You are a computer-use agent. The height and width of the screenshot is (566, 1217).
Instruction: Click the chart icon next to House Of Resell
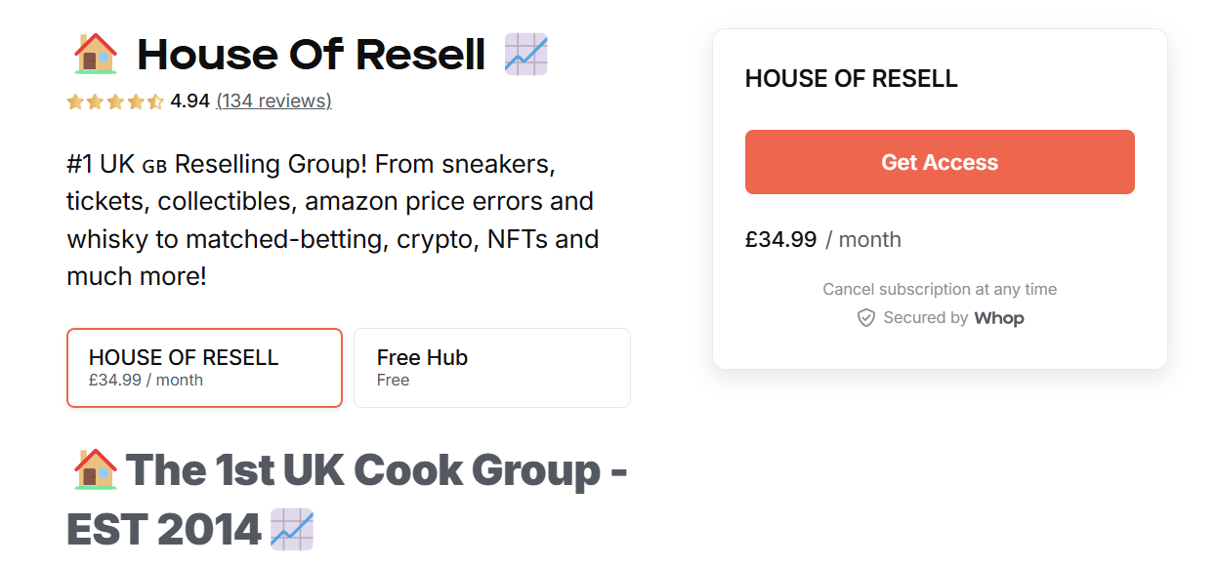[x=525, y=55]
